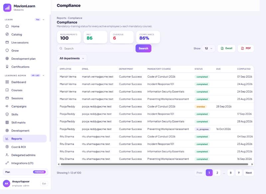This screenshot has width=266, height=194.
Task: Click the Live sessions calendar icon
Action: point(7,42)
